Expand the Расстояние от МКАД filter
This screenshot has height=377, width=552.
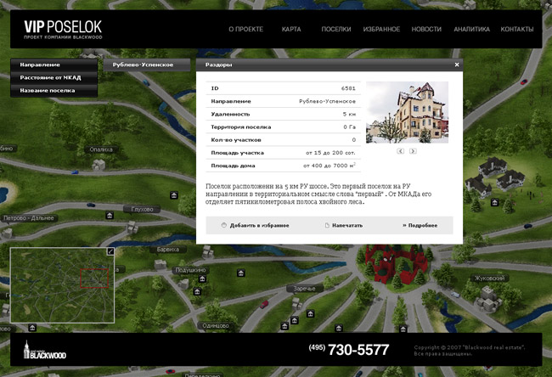tap(54, 77)
